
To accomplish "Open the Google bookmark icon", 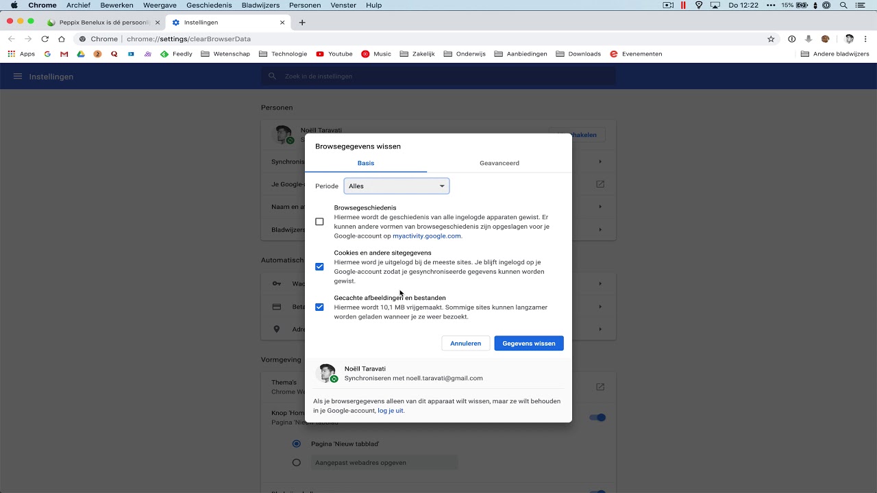I will [x=47, y=54].
